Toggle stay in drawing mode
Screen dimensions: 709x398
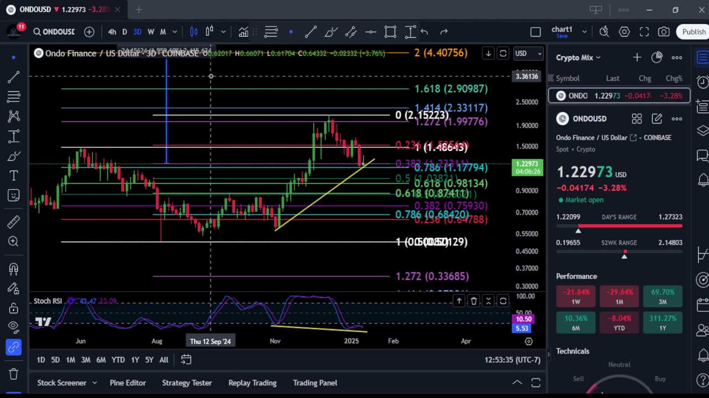coord(14,288)
